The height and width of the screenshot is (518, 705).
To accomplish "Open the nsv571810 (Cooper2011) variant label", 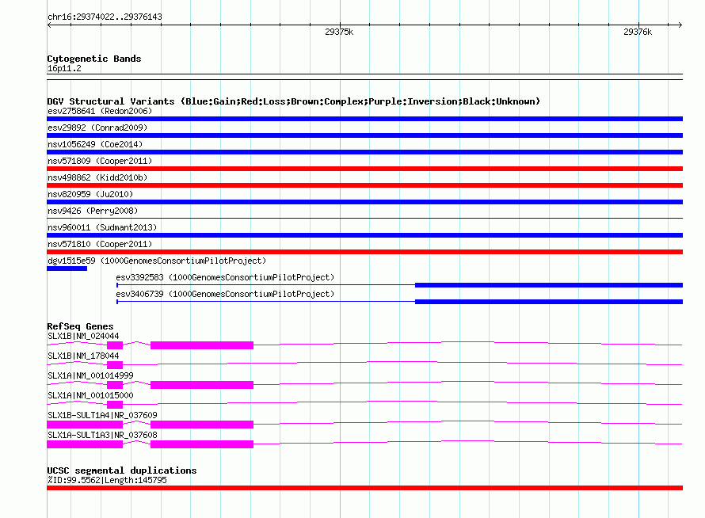I will [100, 244].
